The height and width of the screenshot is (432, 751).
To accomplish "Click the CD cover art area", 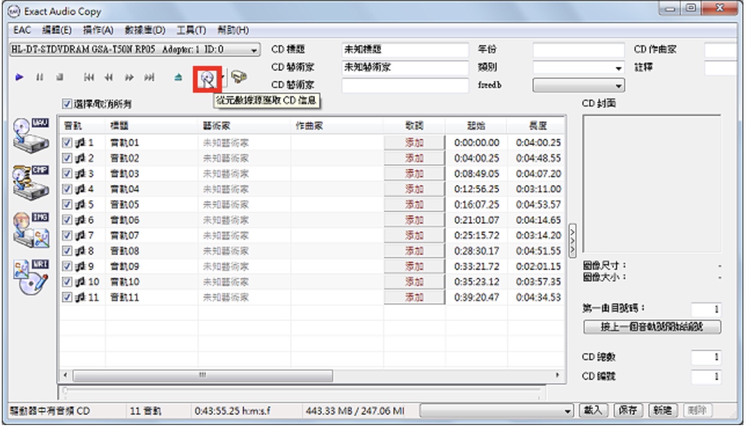I will [x=651, y=185].
